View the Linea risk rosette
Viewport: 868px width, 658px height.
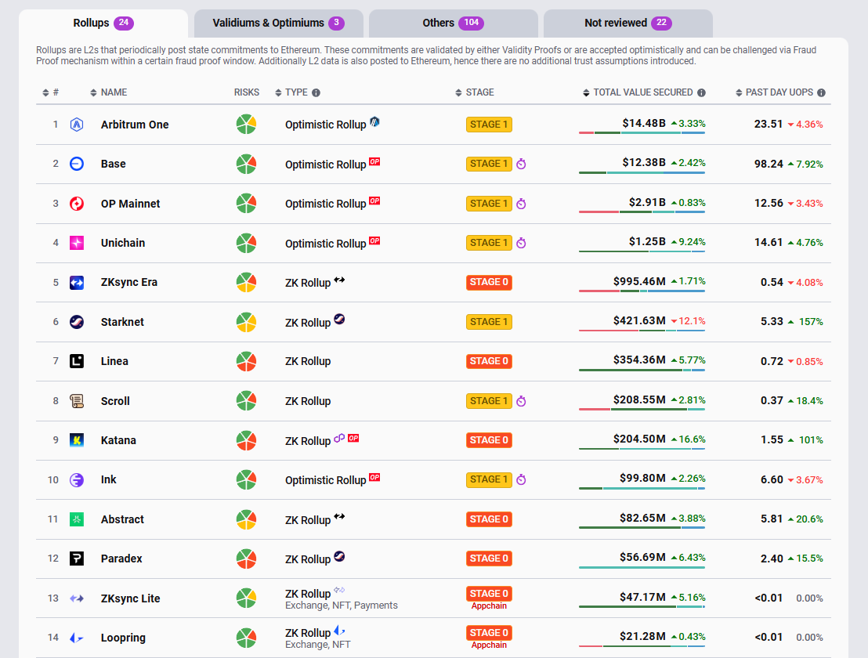click(x=246, y=361)
